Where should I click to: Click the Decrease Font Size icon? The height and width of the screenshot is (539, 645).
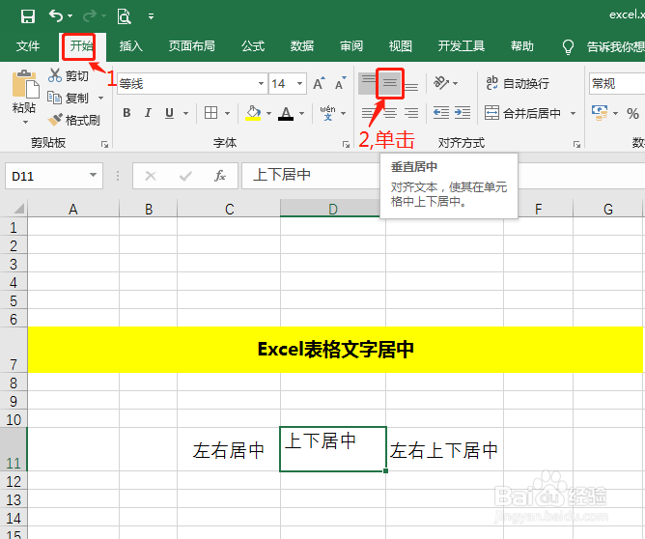(x=340, y=83)
